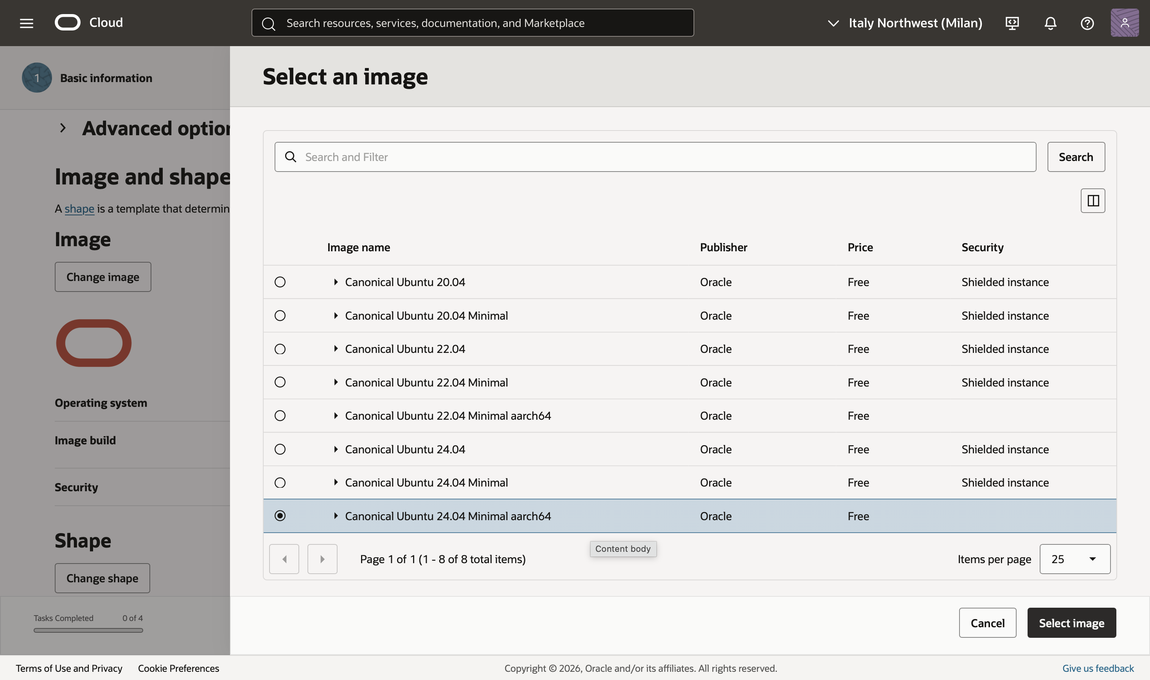1150x680 pixels.
Task: Open the help question mark menu
Action: [1087, 23]
